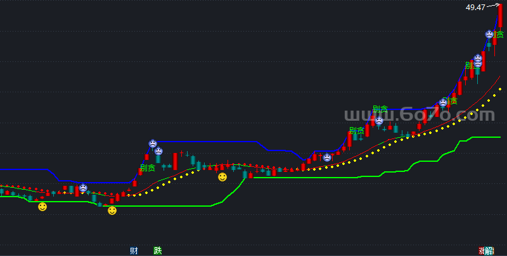Click the tall red candle at far right top
This screenshot has height=256, width=507.
[x=500, y=16]
